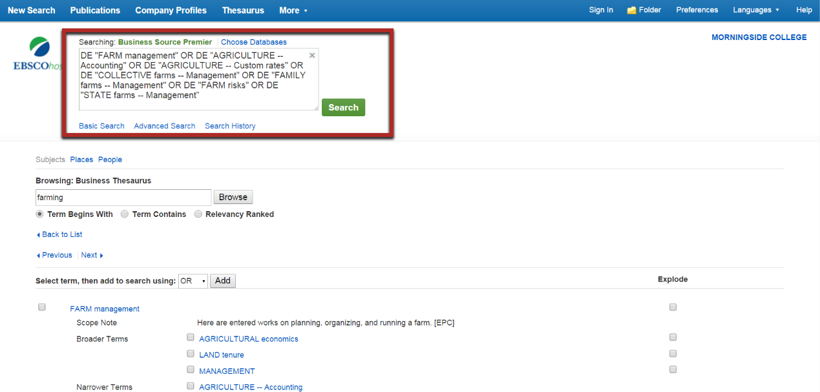Open the FARM management term link
The image size is (820, 392).
tap(105, 309)
